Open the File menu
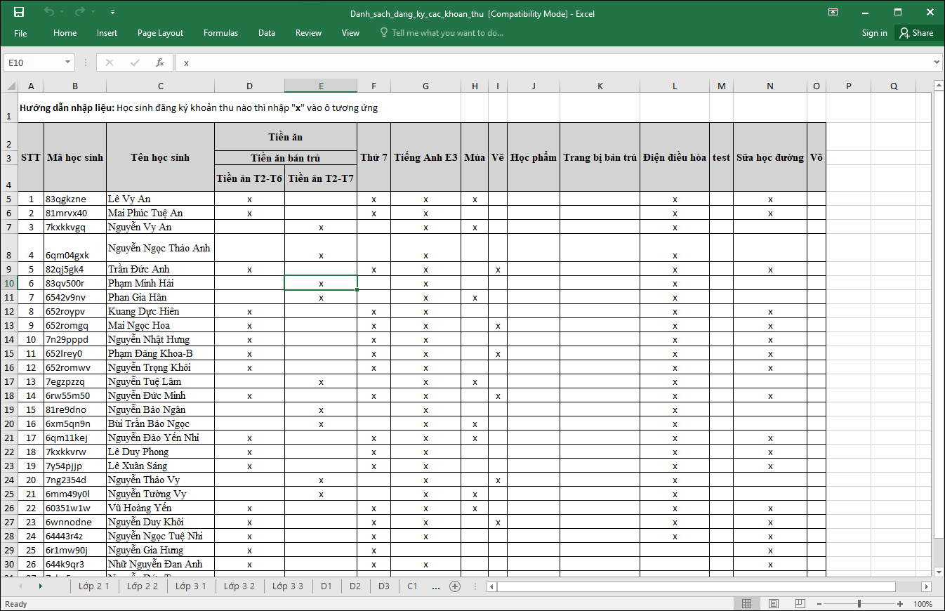This screenshot has width=945, height=611. (x=20, y=33)
